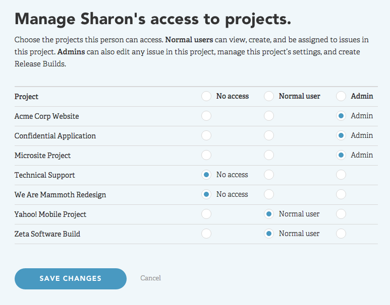The width and height of the screenshot is (390, 305).
Task: Click the selected Admin radio for Acme Corp Website
Action: click(x=341, y=116)
